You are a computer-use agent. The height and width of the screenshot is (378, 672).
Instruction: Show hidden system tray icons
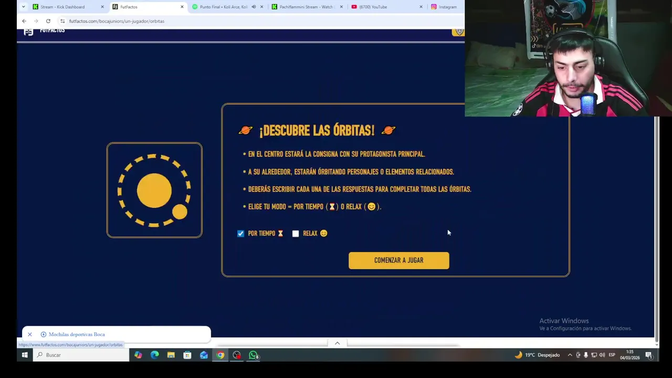coord(570,355)
